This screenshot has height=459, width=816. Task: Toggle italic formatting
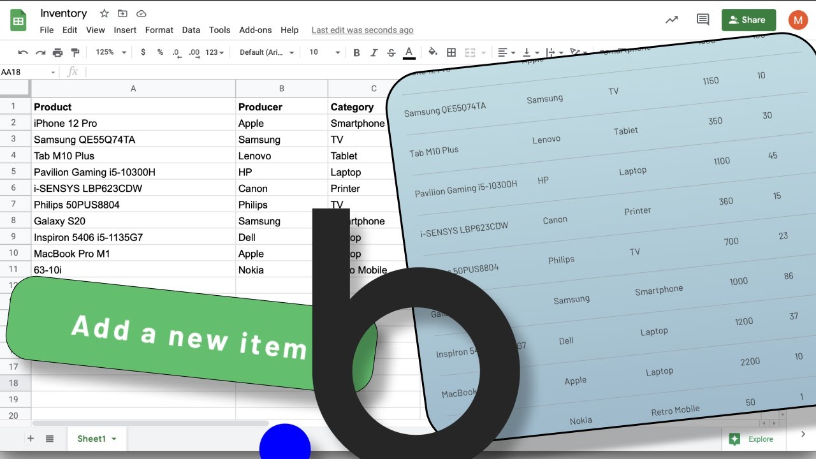(x=374, y=52)
